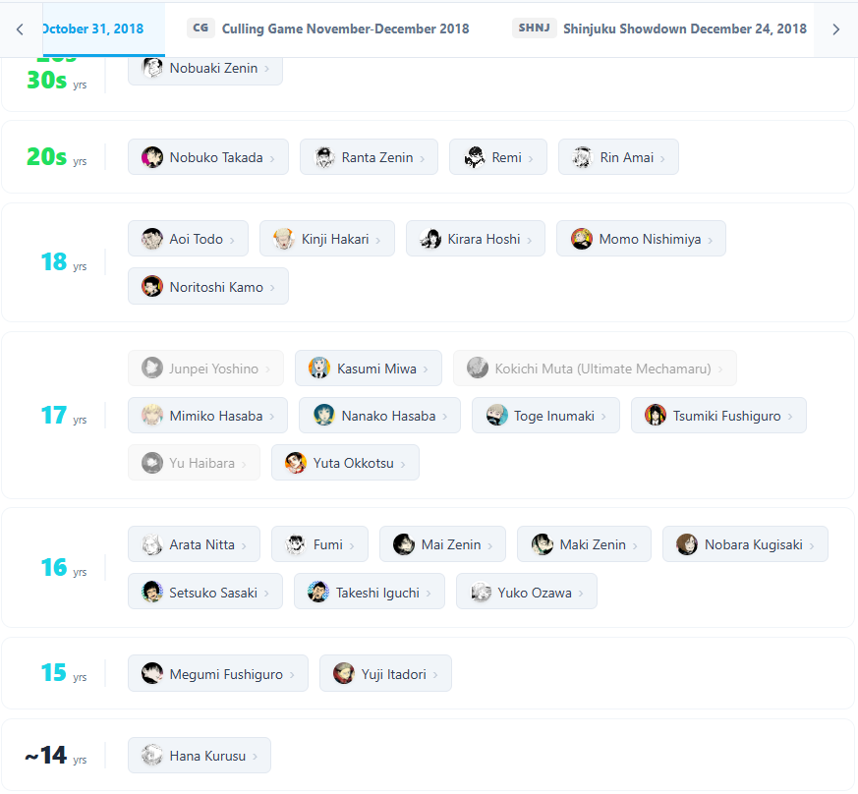Click Ranta Zenin's avatar icon
The image size is (858, 794).
(x=324, y=157)
